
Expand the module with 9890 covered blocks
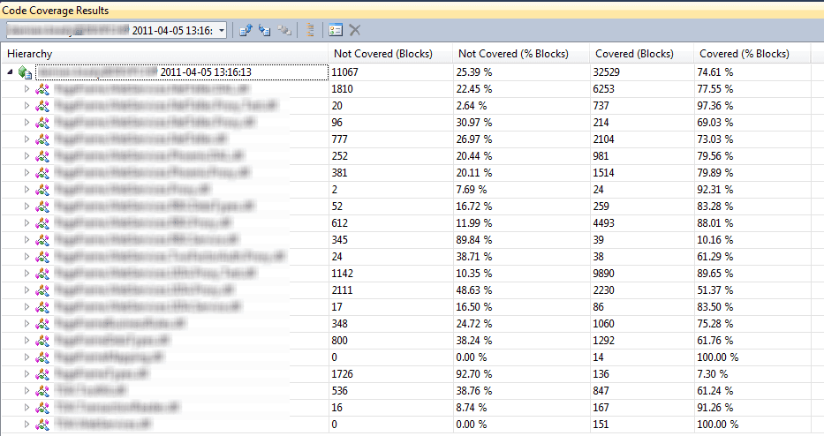[26, 274]
